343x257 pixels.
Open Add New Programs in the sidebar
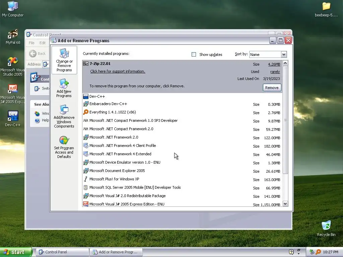(64, 88)
